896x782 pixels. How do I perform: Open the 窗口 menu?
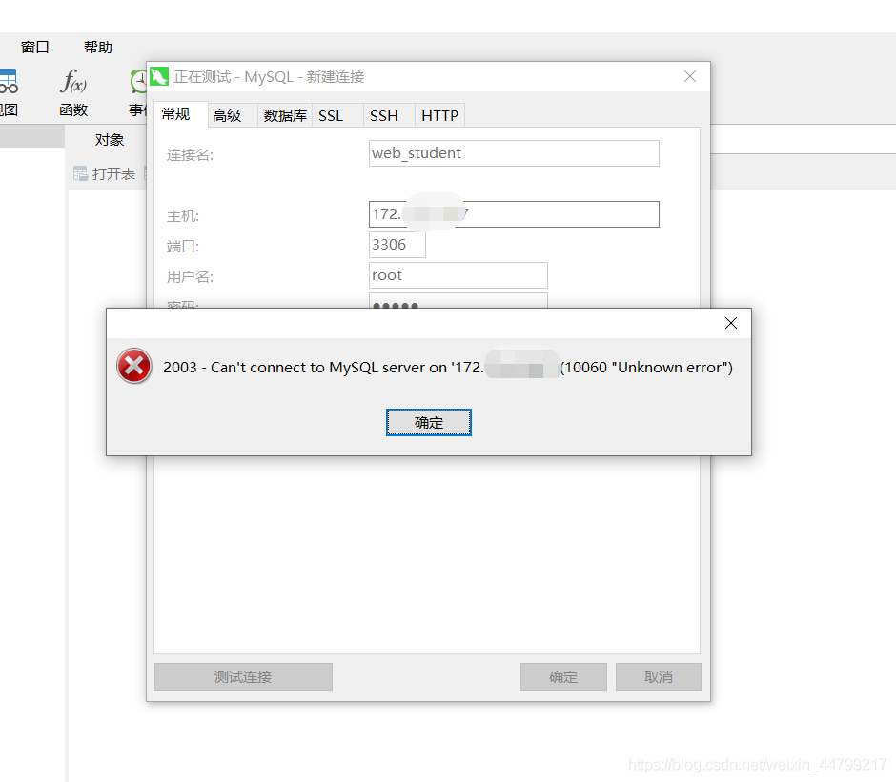35,48
